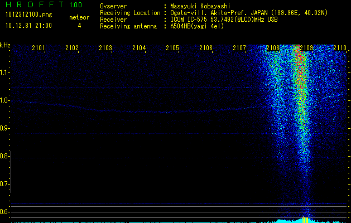351x223 pixels.
Task: Click the observer name Masayuki Kobayashi
Action: (200, 6)
